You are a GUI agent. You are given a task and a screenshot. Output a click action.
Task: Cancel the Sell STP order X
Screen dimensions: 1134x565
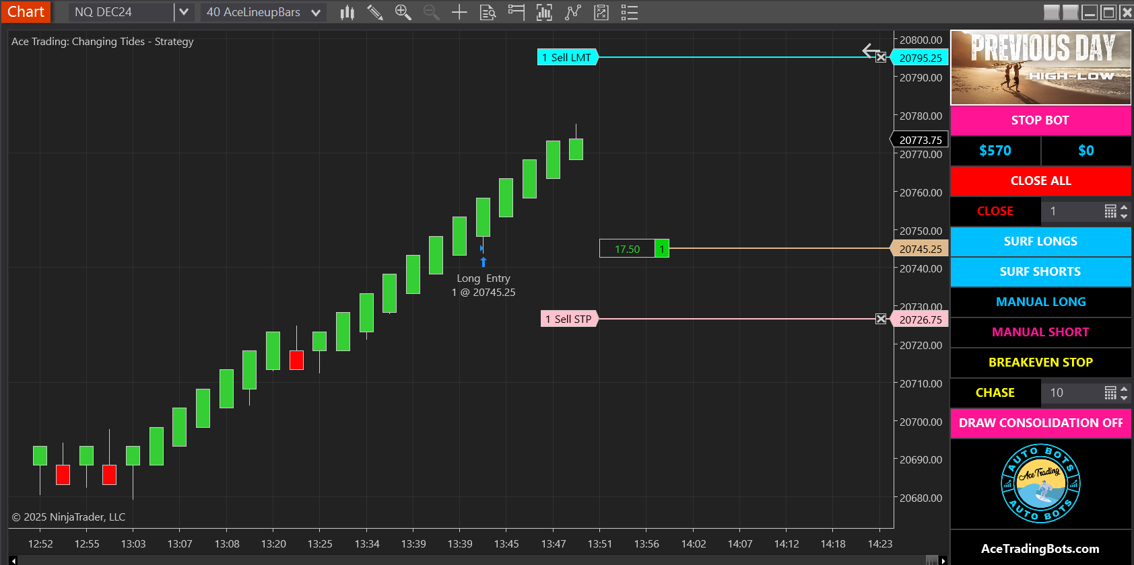[x=881, y=319]
